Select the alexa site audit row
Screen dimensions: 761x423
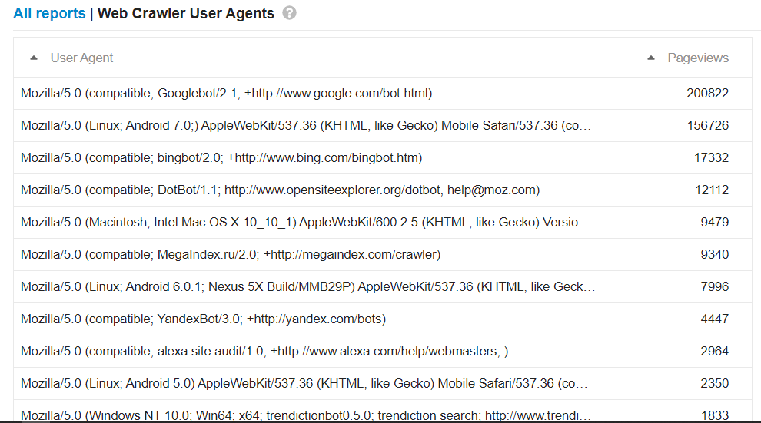point(383,352)
